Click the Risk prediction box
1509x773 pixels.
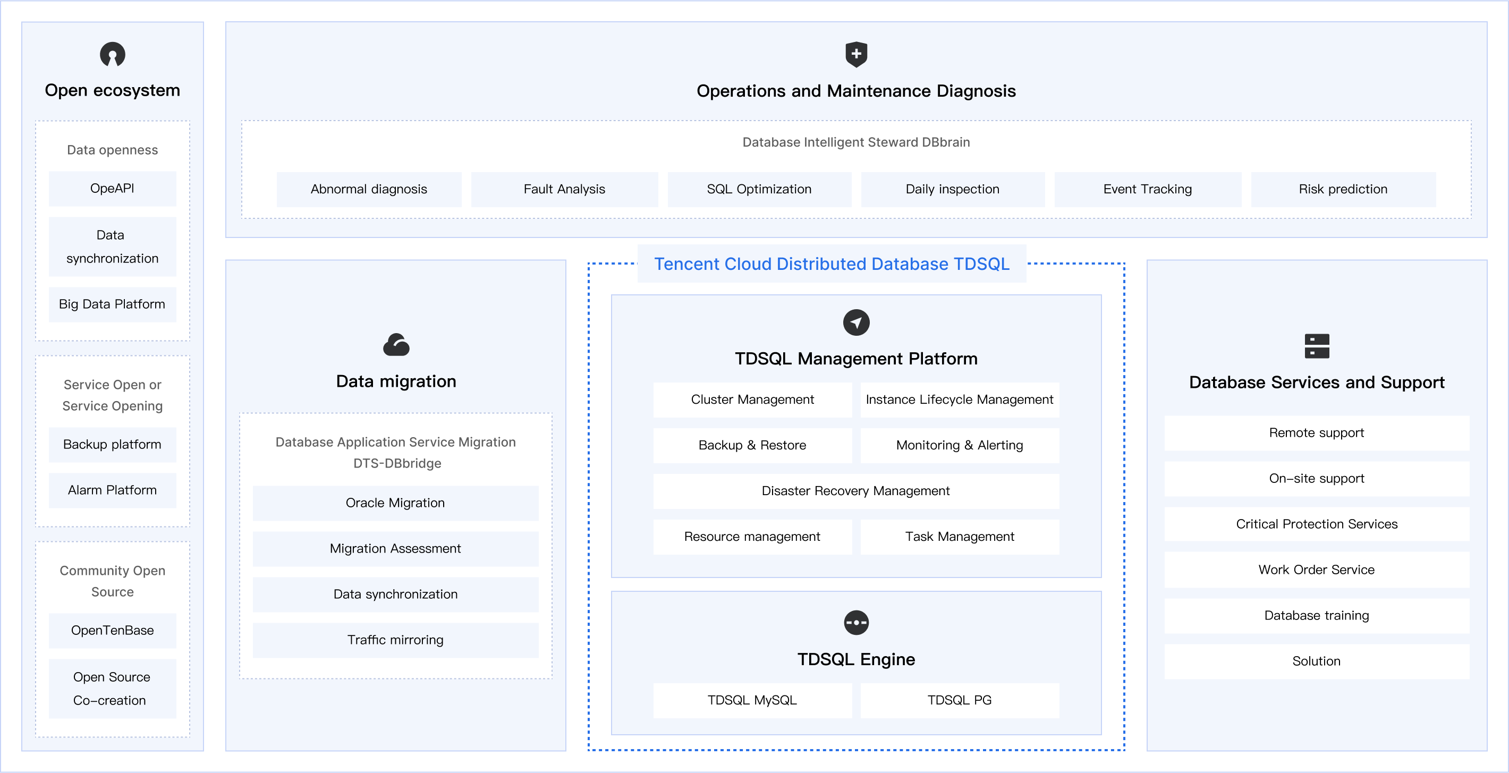pos(1343,189)
